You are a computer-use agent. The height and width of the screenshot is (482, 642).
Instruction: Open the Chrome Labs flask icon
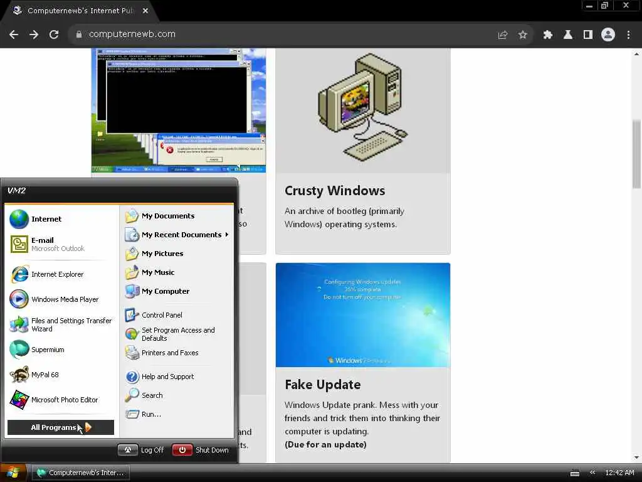click(568, 35)
